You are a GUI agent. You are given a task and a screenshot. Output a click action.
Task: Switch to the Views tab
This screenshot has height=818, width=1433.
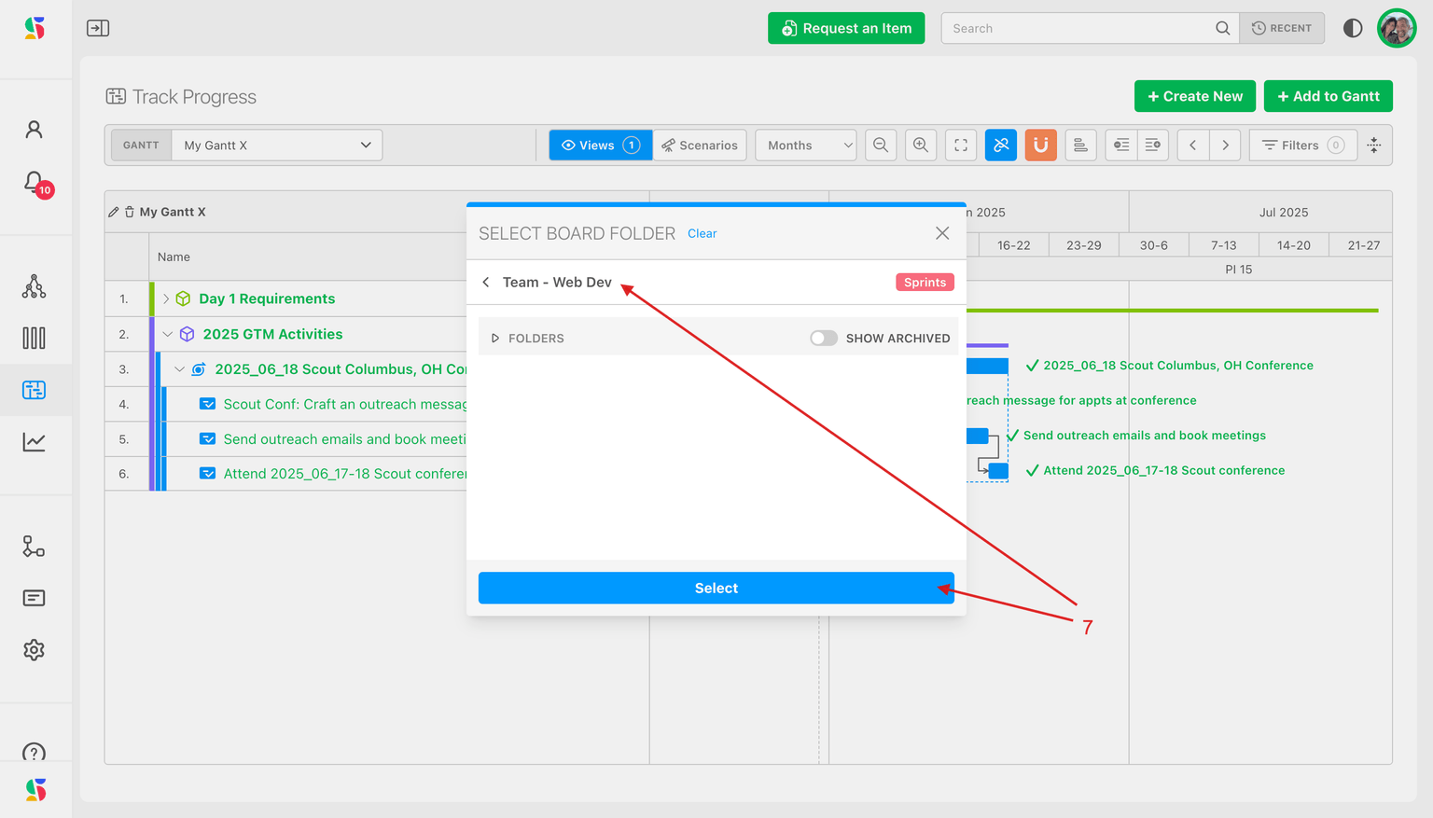(601, 146)
